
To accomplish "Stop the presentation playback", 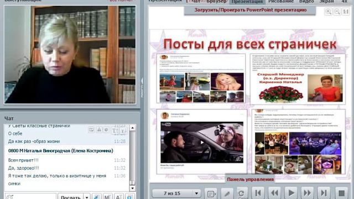I will click(342, 193).
